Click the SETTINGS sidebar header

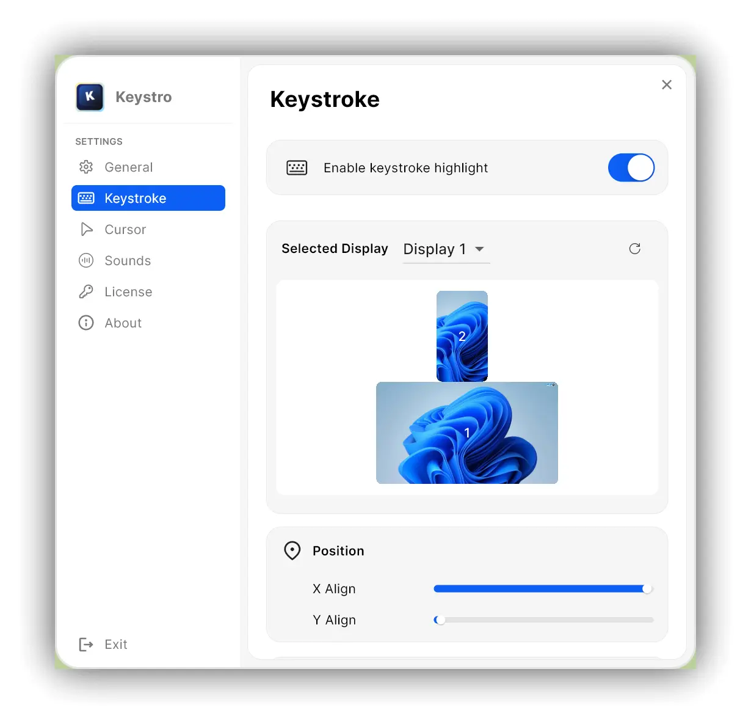pyautogui.click(x=99, y=141)
